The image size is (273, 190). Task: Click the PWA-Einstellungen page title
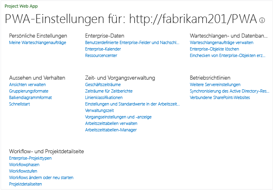pos(131,19)
